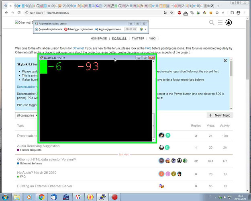Open Windows Explorer from taskbar

coord(17,197)
